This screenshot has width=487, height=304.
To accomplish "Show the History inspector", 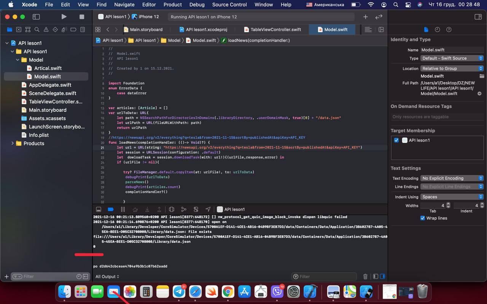I will 438,30.
